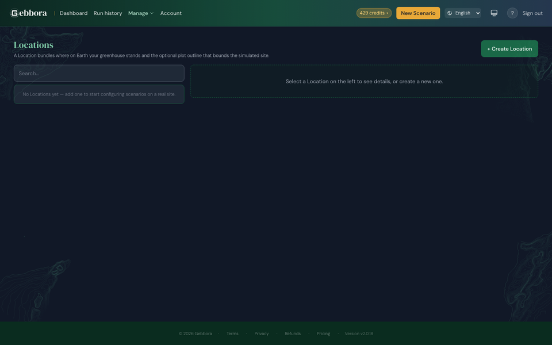552x345 pixels.
Task: Focus the Search locations input field
Action: [99, 73]
